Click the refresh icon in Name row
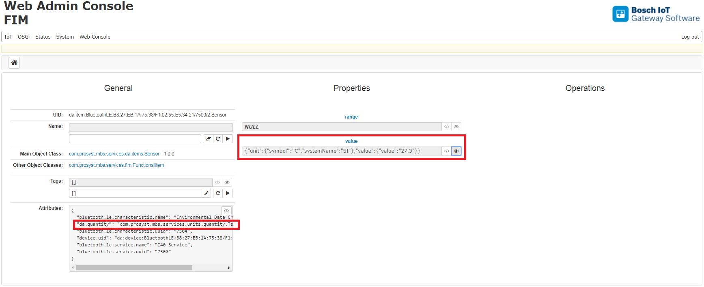 point(218,139)
